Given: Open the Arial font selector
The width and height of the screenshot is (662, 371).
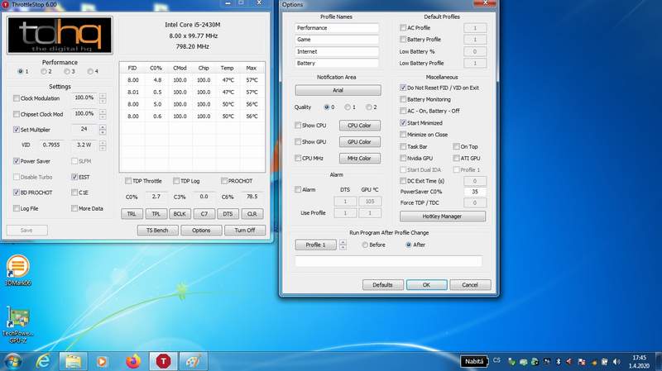Looking at the screenshot, I should [337, 90].
